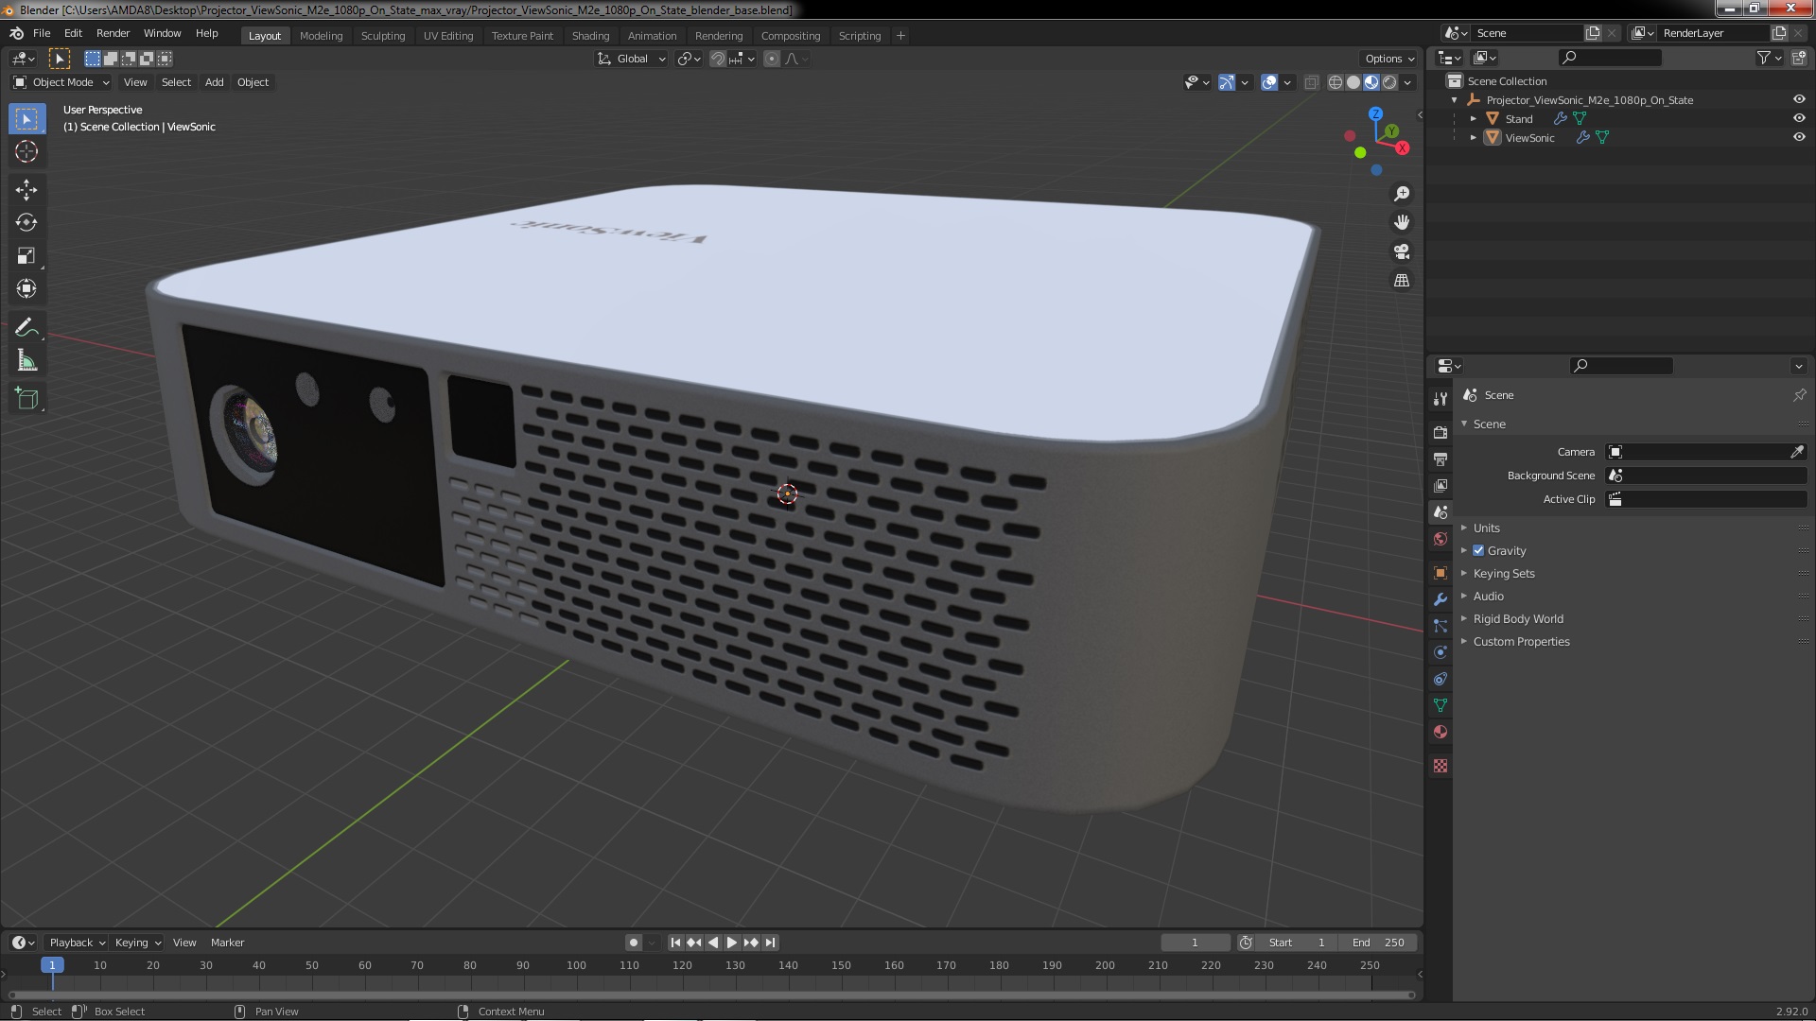
Task: Open Object Data mesh properties tab
Action: pyautogui.click(x=1440, y=705)
